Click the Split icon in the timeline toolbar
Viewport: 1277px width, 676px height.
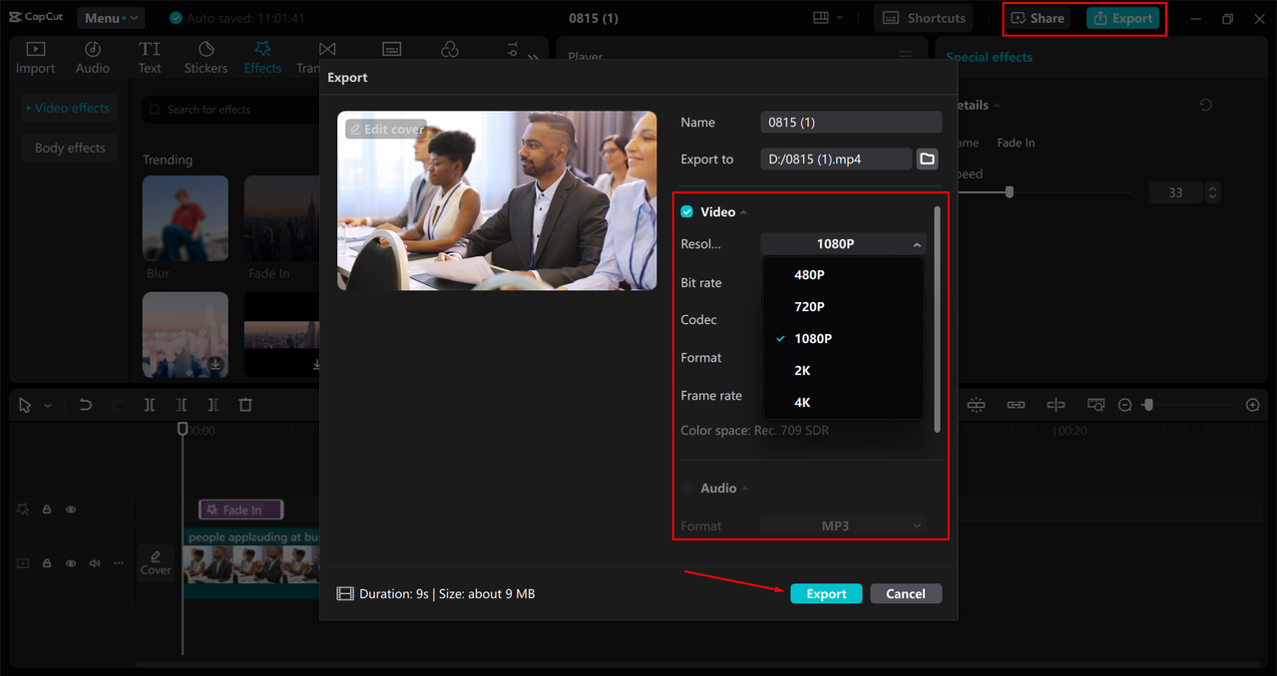click(149, 405)
